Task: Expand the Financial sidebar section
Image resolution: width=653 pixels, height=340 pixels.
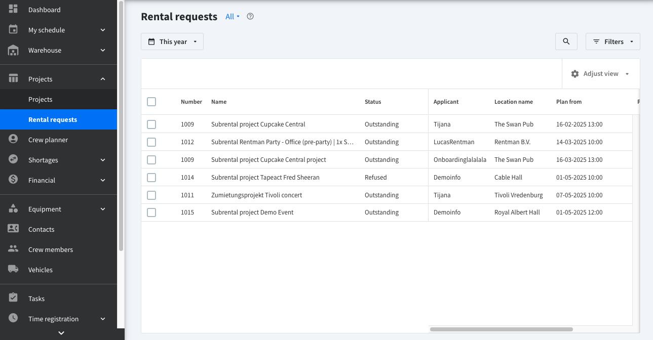Action: 58,180
